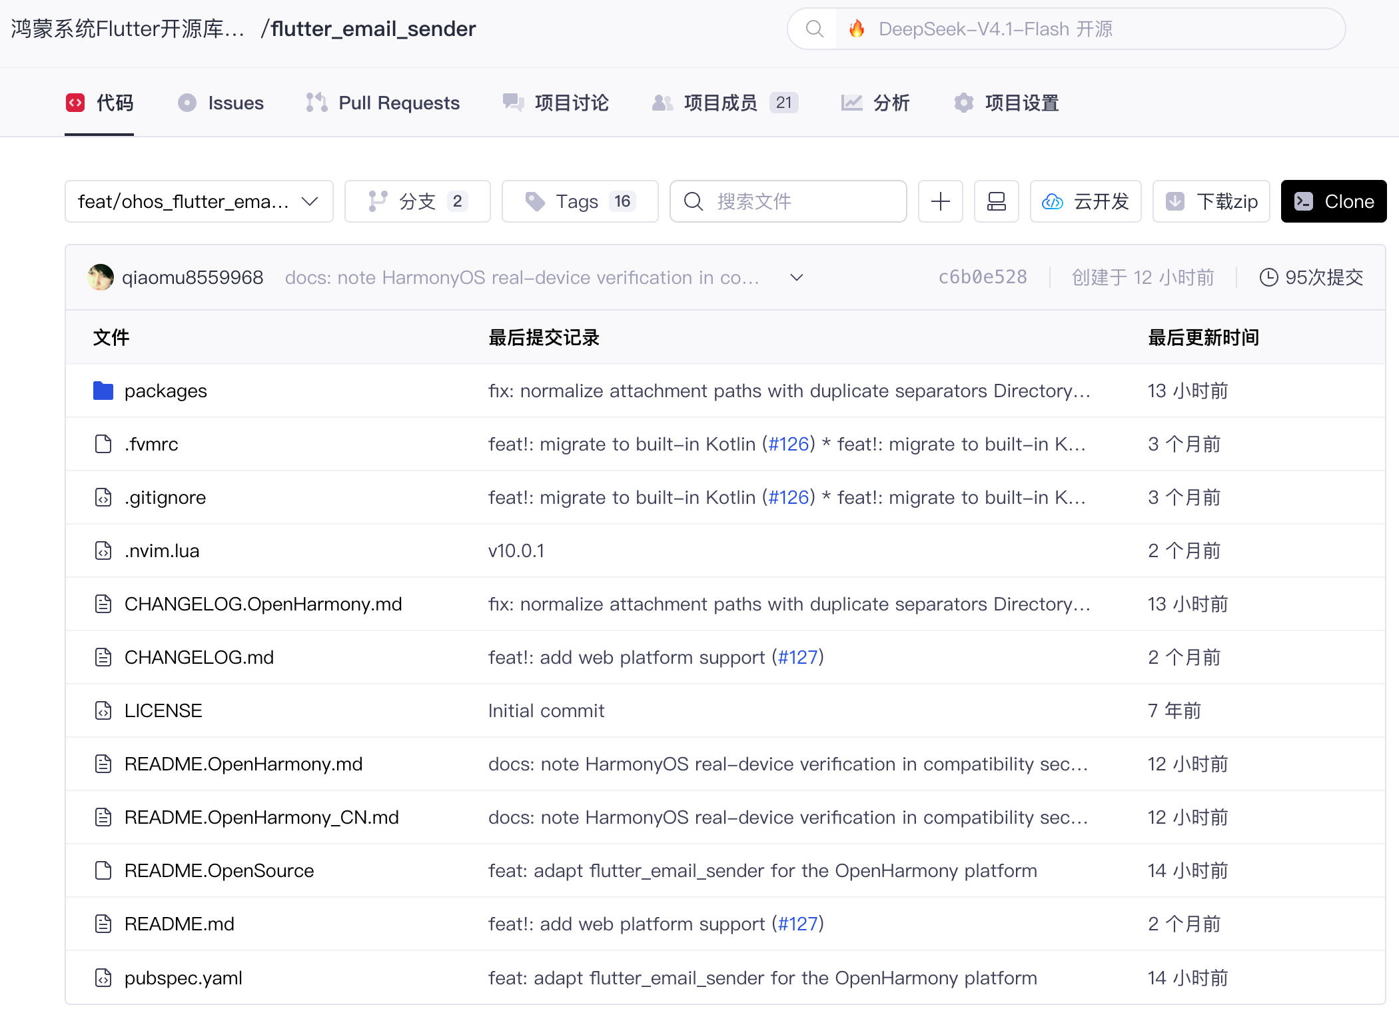Open the Issues tab
The image size is (1399, 1025).
pos(221,103)
